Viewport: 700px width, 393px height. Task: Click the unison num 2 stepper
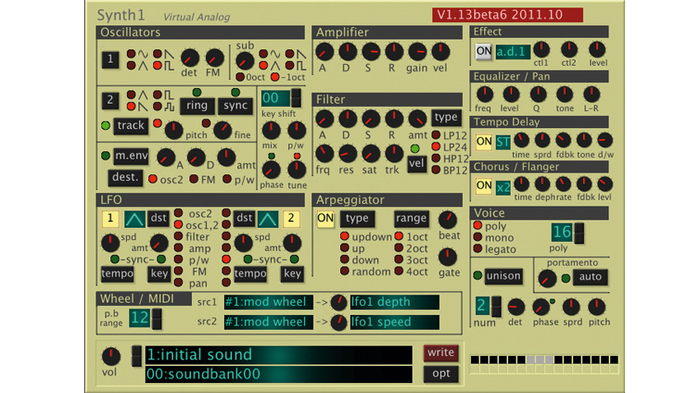click(496, 307)
